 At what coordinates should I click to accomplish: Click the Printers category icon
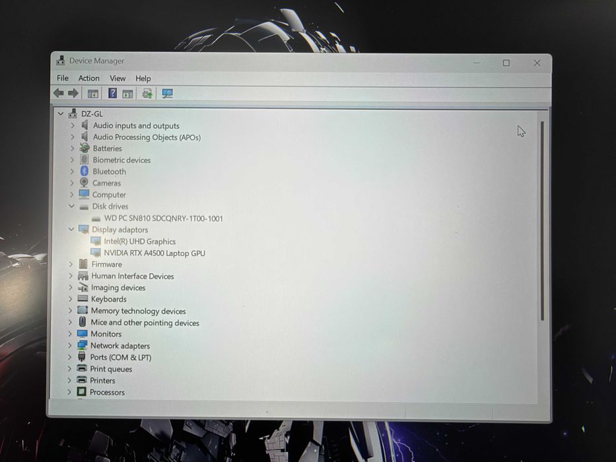[x=82, y=379]
